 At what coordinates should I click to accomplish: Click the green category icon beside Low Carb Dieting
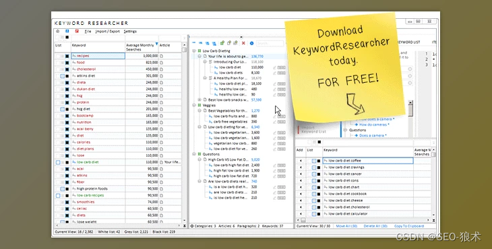199,50
